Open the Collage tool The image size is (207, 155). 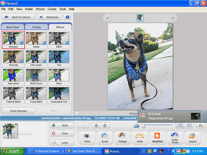point(122,138)
